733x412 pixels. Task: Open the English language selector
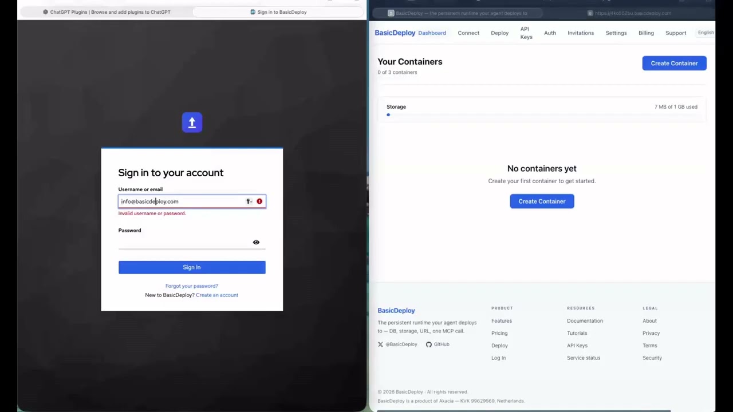click(x=706, y=33)
